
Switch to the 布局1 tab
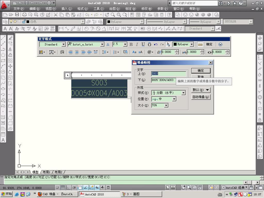46,172
